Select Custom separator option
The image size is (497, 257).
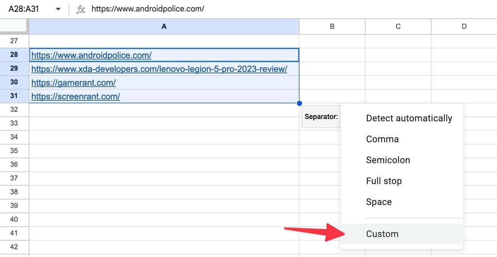[x=382, y=234]
